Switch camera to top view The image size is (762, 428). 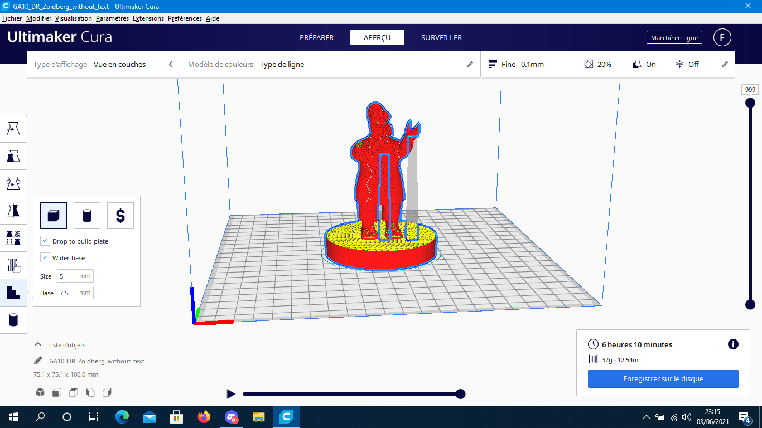74,392
